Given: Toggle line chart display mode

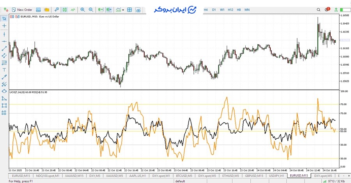Looking at the screenshot, I should 73,9.
